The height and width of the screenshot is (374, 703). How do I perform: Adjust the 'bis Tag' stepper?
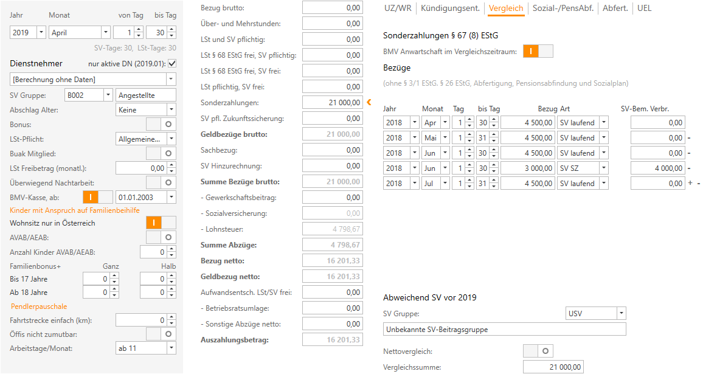coord(171,32)
